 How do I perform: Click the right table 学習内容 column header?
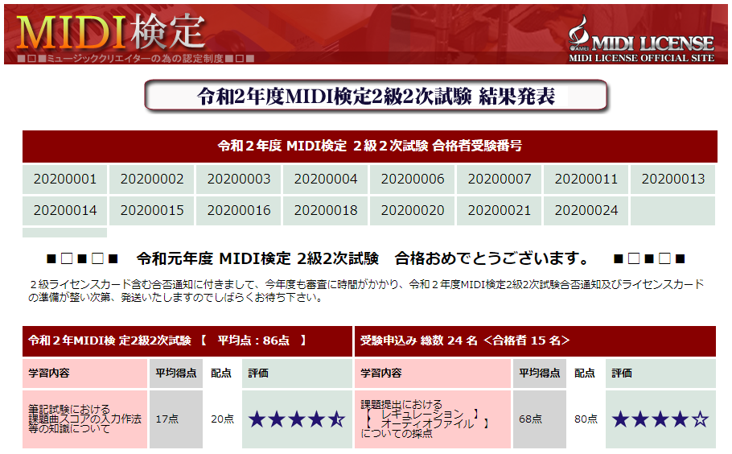(433, 374)
